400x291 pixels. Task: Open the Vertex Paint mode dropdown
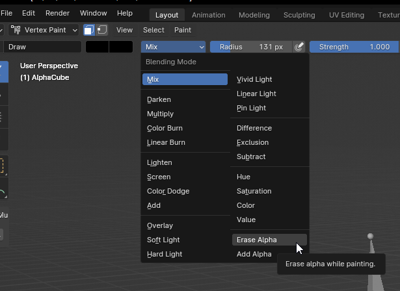[x=44, y=30]
